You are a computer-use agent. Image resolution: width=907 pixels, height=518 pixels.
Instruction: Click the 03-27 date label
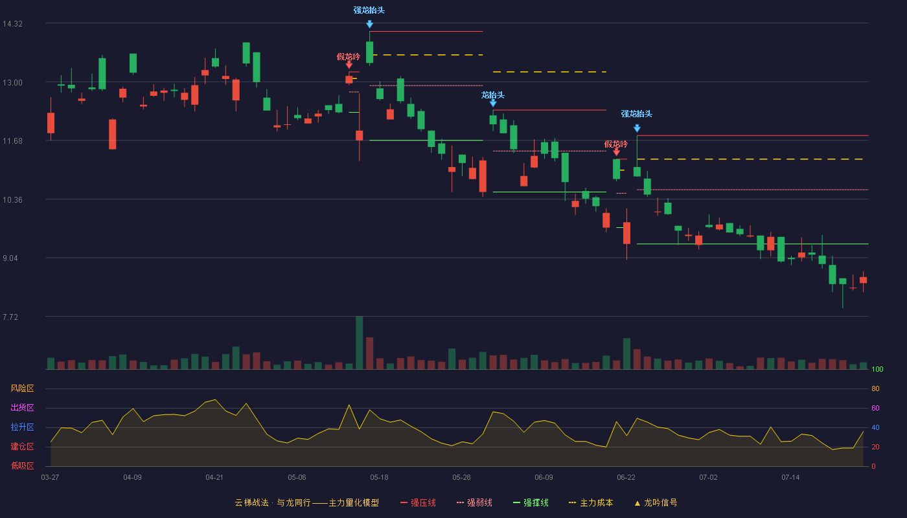click(50, 477)
